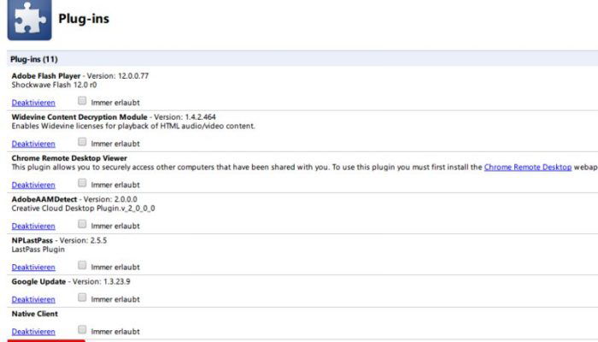The image size is (598, 342).
Task: Check Immer erlaubt for Adobe Flash Player
Action: [x=82, y=101]
